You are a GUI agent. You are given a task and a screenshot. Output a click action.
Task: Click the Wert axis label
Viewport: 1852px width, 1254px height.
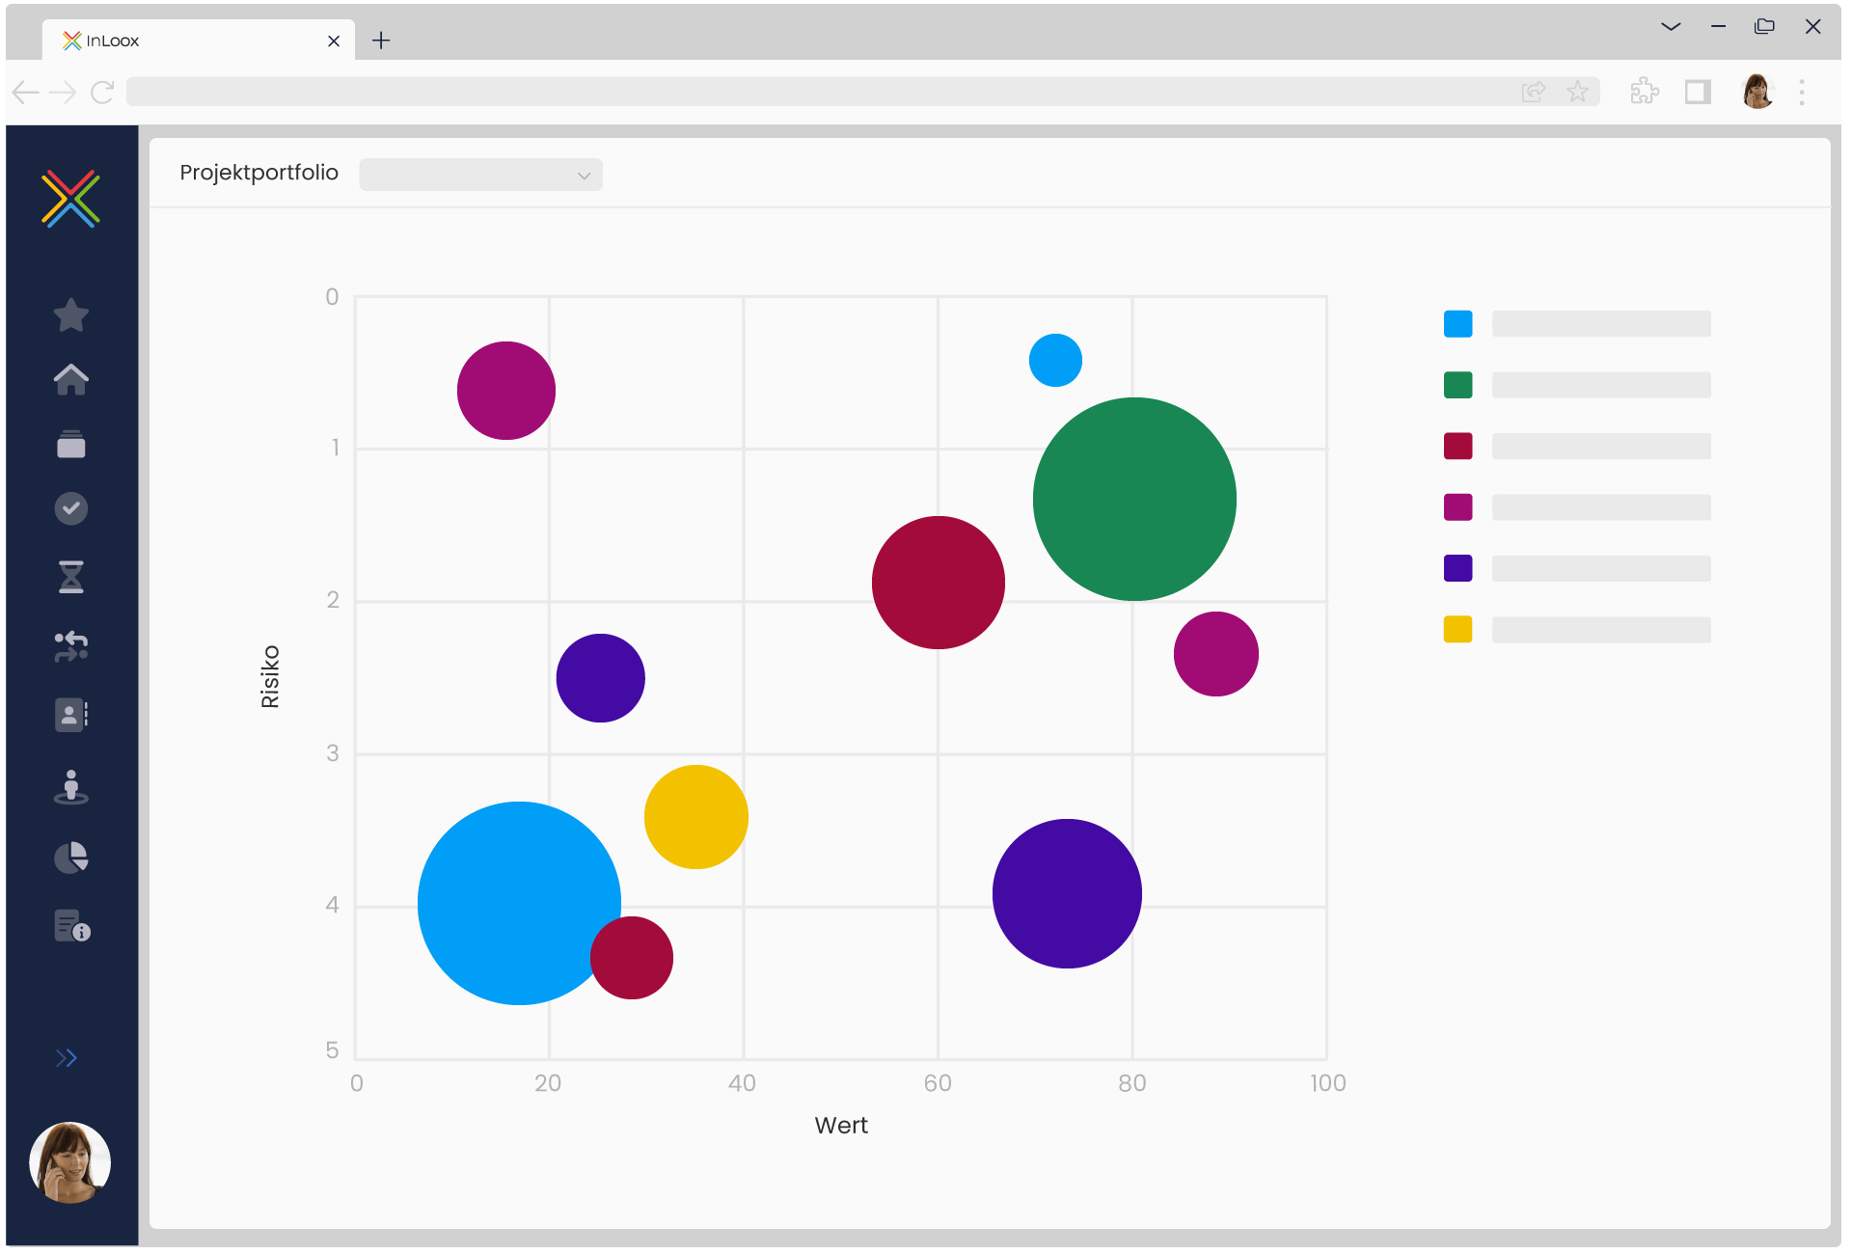[x=841, y=1125]
